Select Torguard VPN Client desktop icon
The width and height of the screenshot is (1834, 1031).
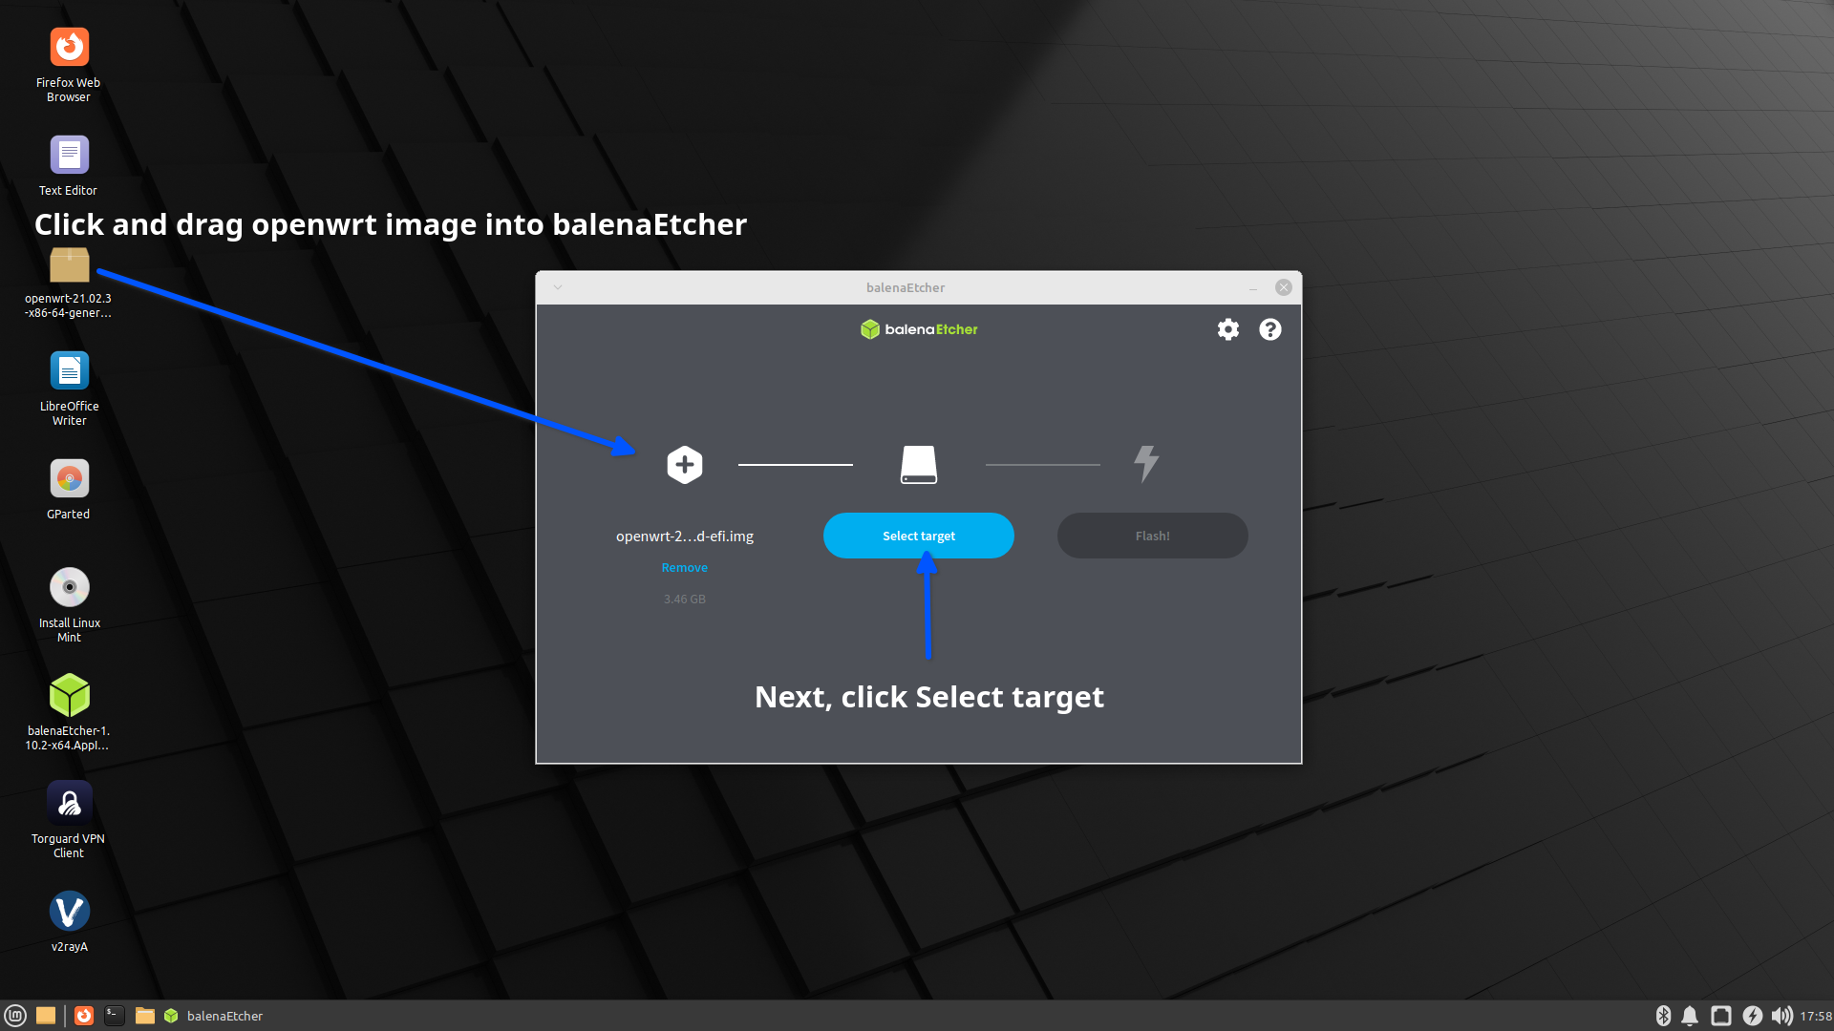point(69,820)
